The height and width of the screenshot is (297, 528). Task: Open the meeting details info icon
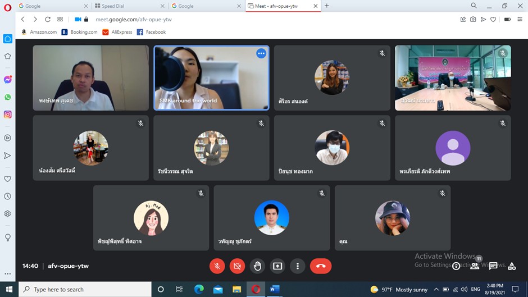click(456, 266)
